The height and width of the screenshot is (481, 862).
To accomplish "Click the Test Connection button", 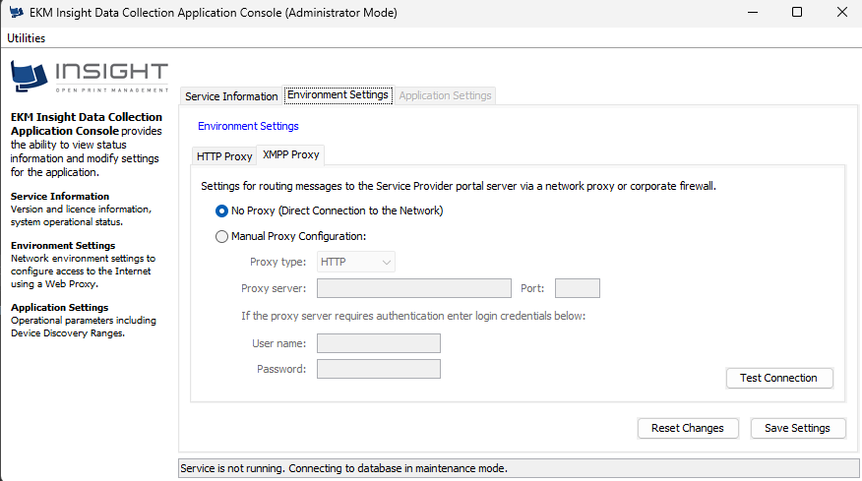I will pos(779,378).
